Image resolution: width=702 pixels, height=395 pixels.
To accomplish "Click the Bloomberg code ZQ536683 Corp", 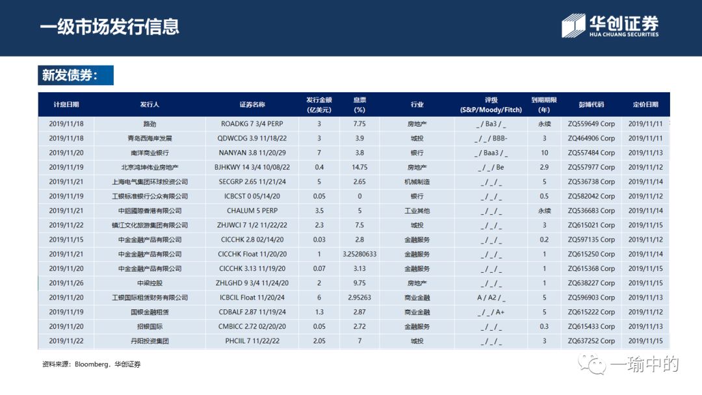I will (591, 210).
